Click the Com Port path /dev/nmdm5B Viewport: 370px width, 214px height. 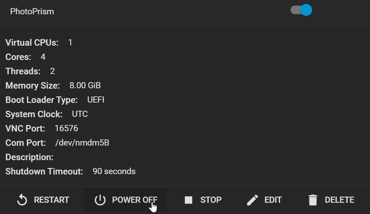[x=82, y=143]
